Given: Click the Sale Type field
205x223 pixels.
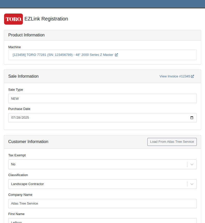Looking at the screenshot, I should (x=102, y=98).
